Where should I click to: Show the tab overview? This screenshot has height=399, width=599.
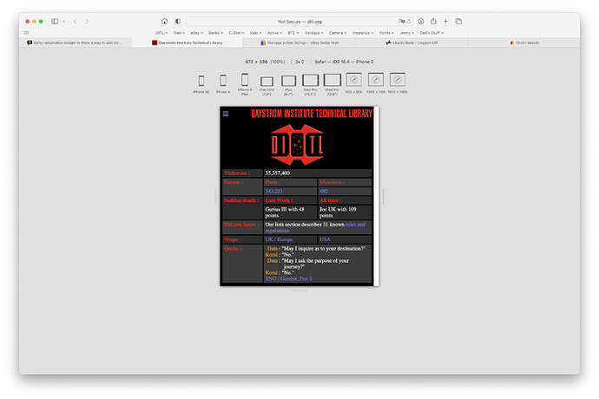458,22
